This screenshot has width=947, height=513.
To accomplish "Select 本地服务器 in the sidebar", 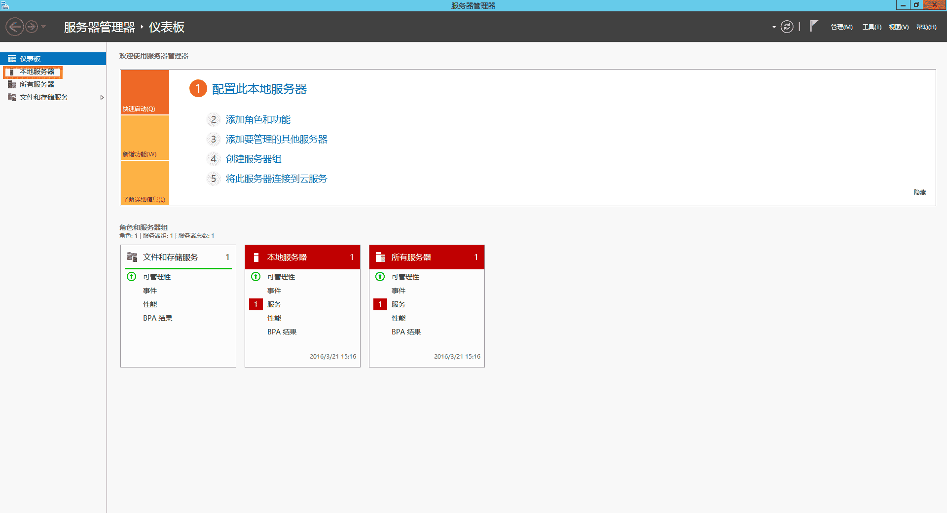I will 53,72.
